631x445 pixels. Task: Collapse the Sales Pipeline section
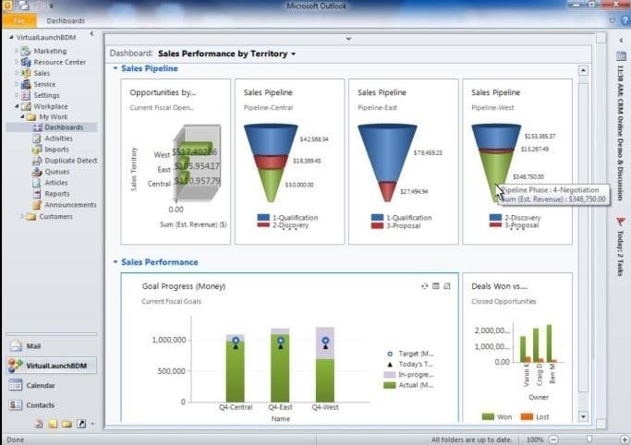pos(115,68)
